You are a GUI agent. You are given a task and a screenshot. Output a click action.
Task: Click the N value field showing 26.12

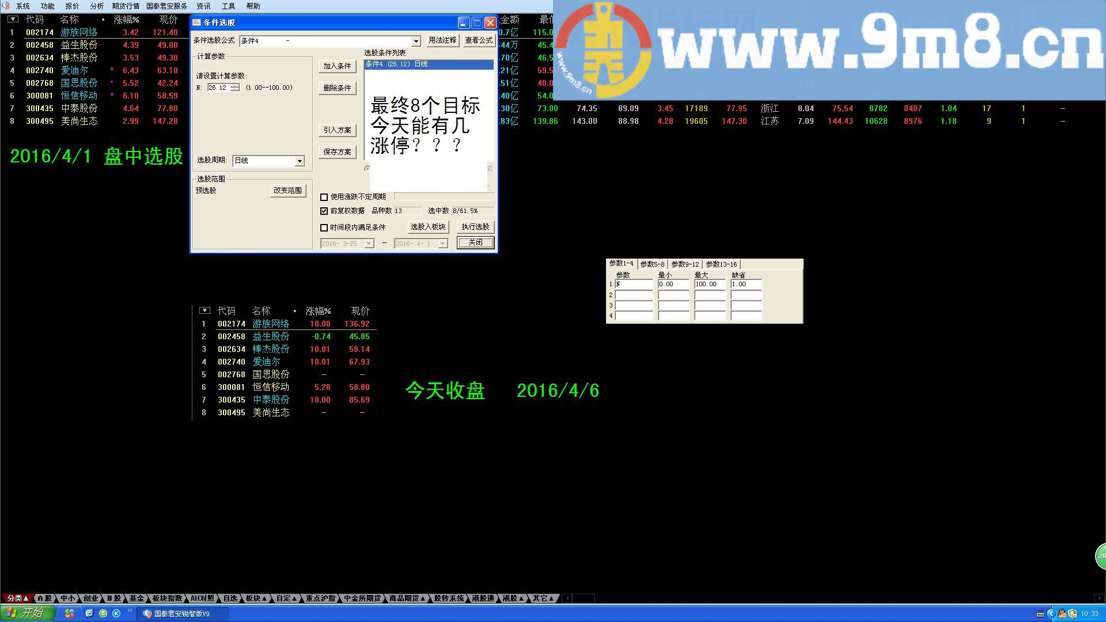coord(219,88)
